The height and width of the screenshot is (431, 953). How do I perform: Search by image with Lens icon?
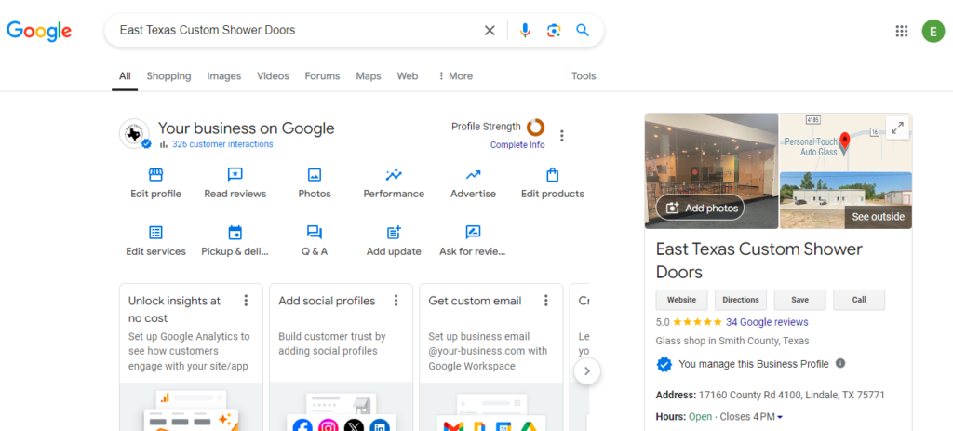point(553,31)
